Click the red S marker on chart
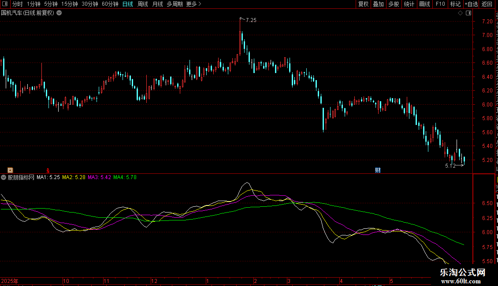Screen dimensions: 498x286 [x=48, y=171]
